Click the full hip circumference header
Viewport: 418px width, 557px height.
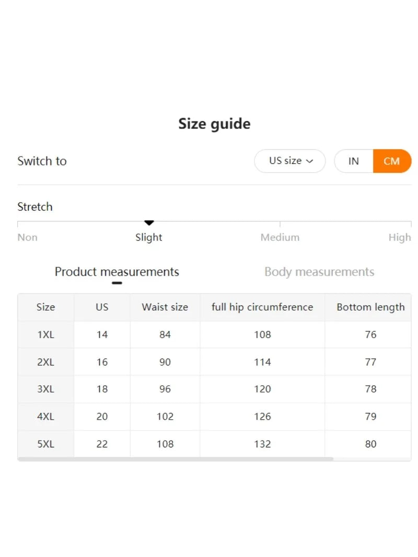[262, 307]
